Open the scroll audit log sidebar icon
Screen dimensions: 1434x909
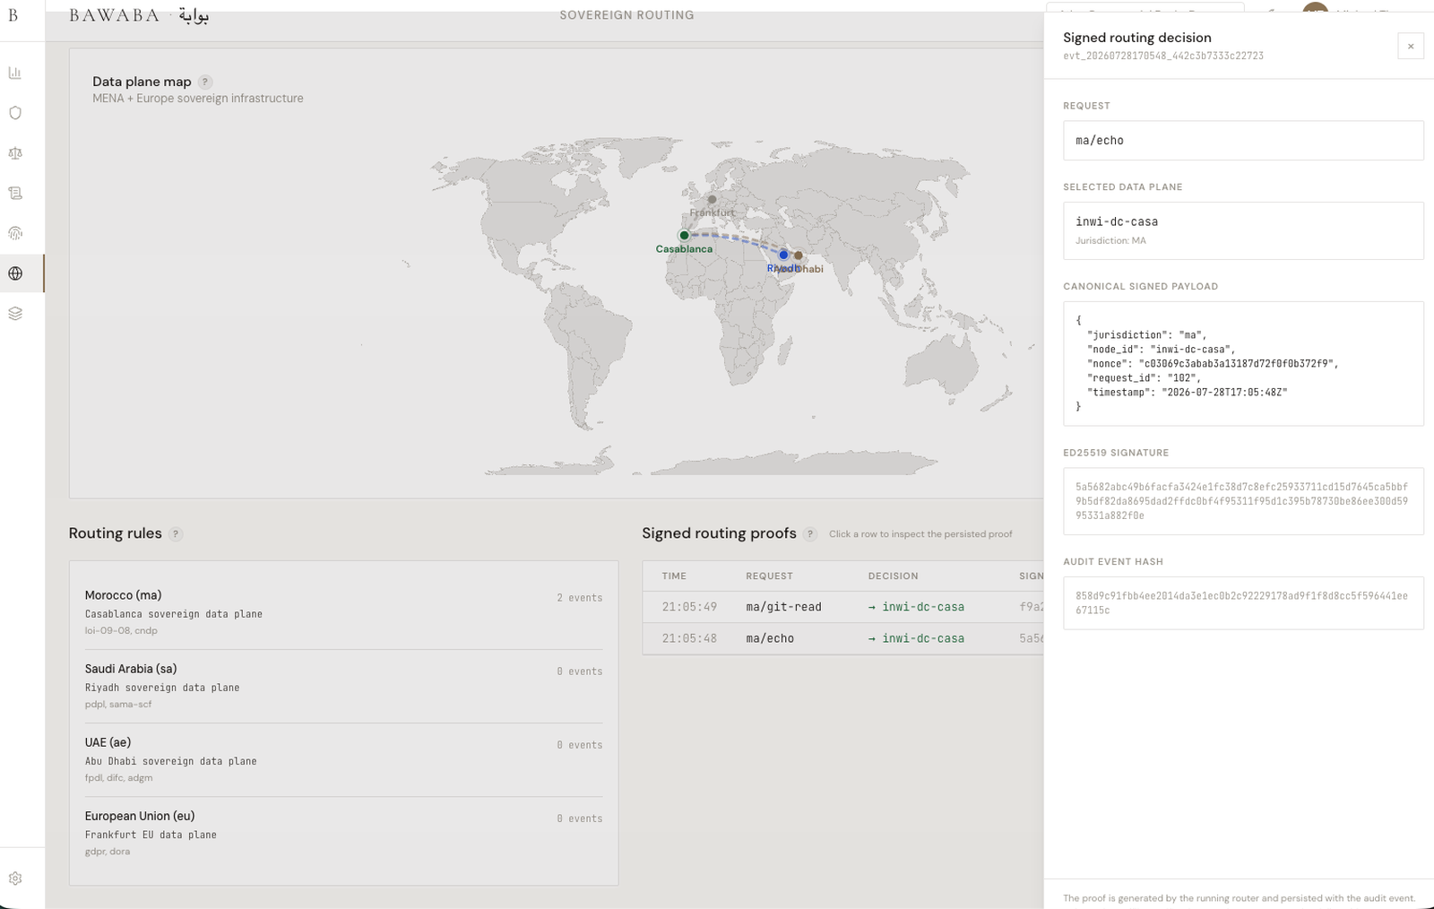click(x=15, y=193)
